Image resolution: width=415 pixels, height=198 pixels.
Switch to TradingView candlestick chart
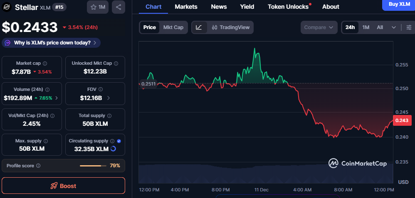point(231,27)
